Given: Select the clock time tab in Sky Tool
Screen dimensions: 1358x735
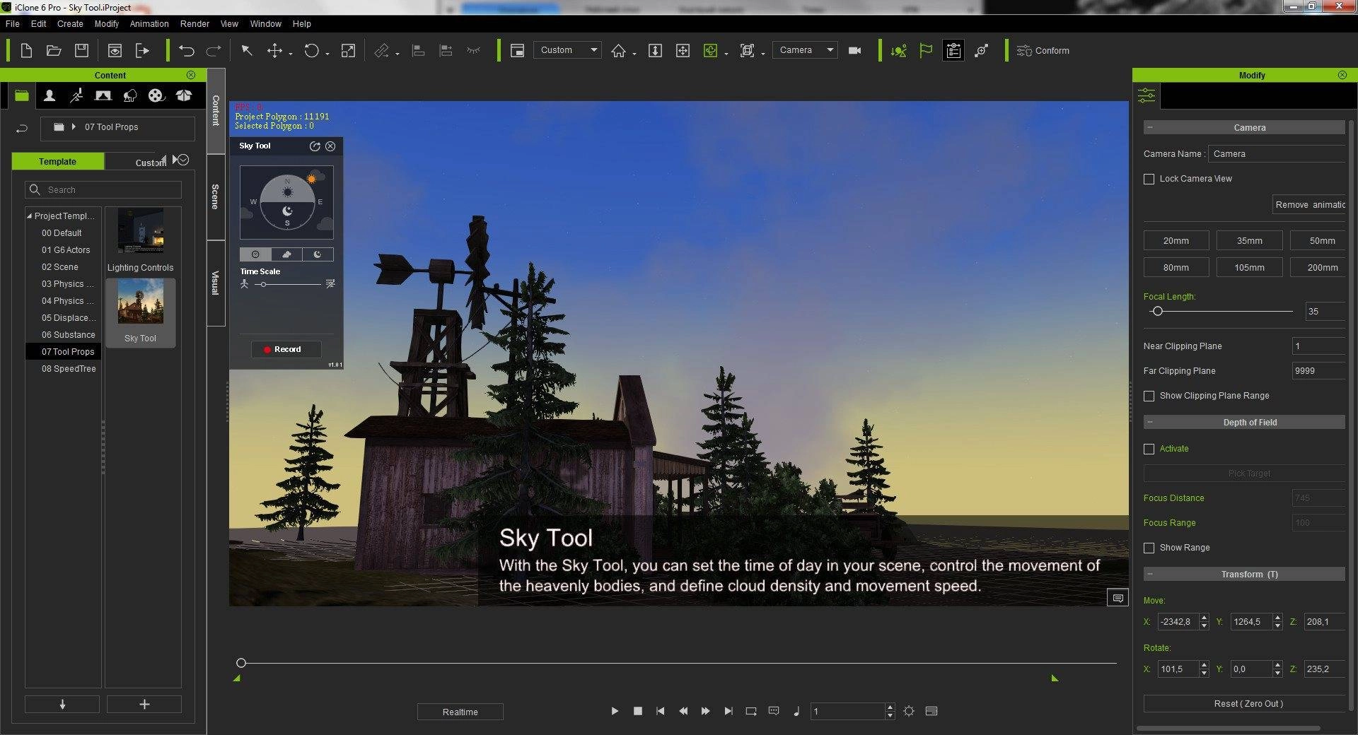Looking at the screenshot, I should 255,254.
